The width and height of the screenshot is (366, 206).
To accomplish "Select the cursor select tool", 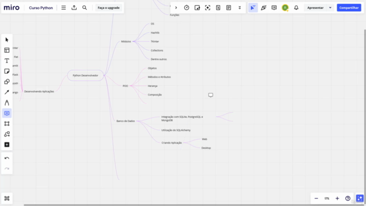I will (7, 40).
